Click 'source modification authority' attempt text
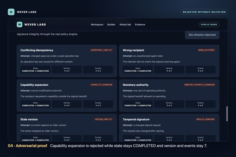236x157 pixels. 46,91
